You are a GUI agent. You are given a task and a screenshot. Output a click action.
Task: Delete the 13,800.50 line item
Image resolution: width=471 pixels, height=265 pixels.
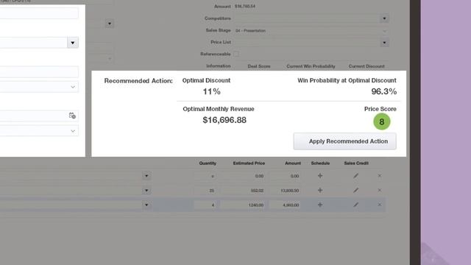(x=380, y=190)
